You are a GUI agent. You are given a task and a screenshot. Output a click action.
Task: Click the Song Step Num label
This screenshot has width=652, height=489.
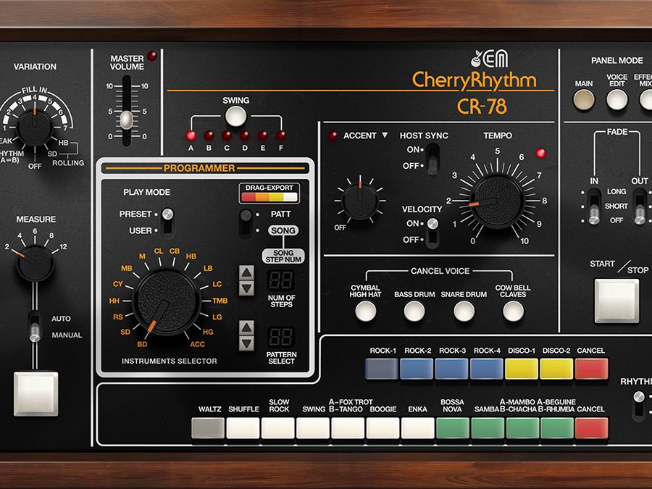[x=283, y=256]
